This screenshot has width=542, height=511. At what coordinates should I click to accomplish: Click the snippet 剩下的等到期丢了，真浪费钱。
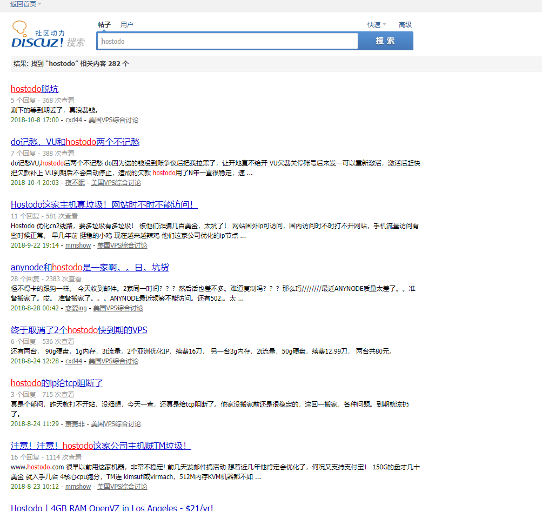point(56,110)
